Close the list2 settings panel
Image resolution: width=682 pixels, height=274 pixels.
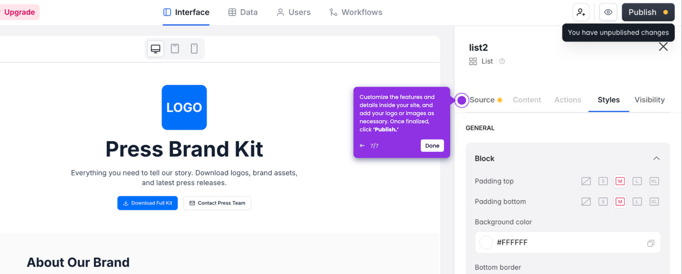(663, 47)
